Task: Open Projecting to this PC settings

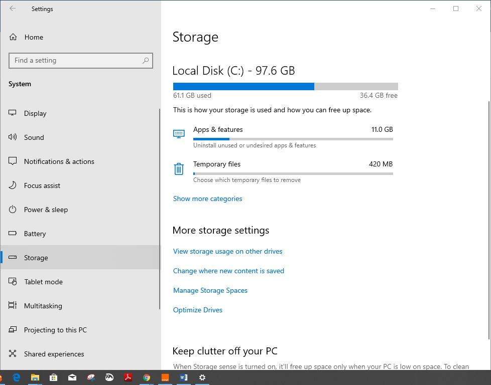Action: (x=55, y=330)
